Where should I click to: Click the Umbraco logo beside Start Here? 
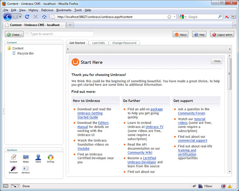coord(75,62)
